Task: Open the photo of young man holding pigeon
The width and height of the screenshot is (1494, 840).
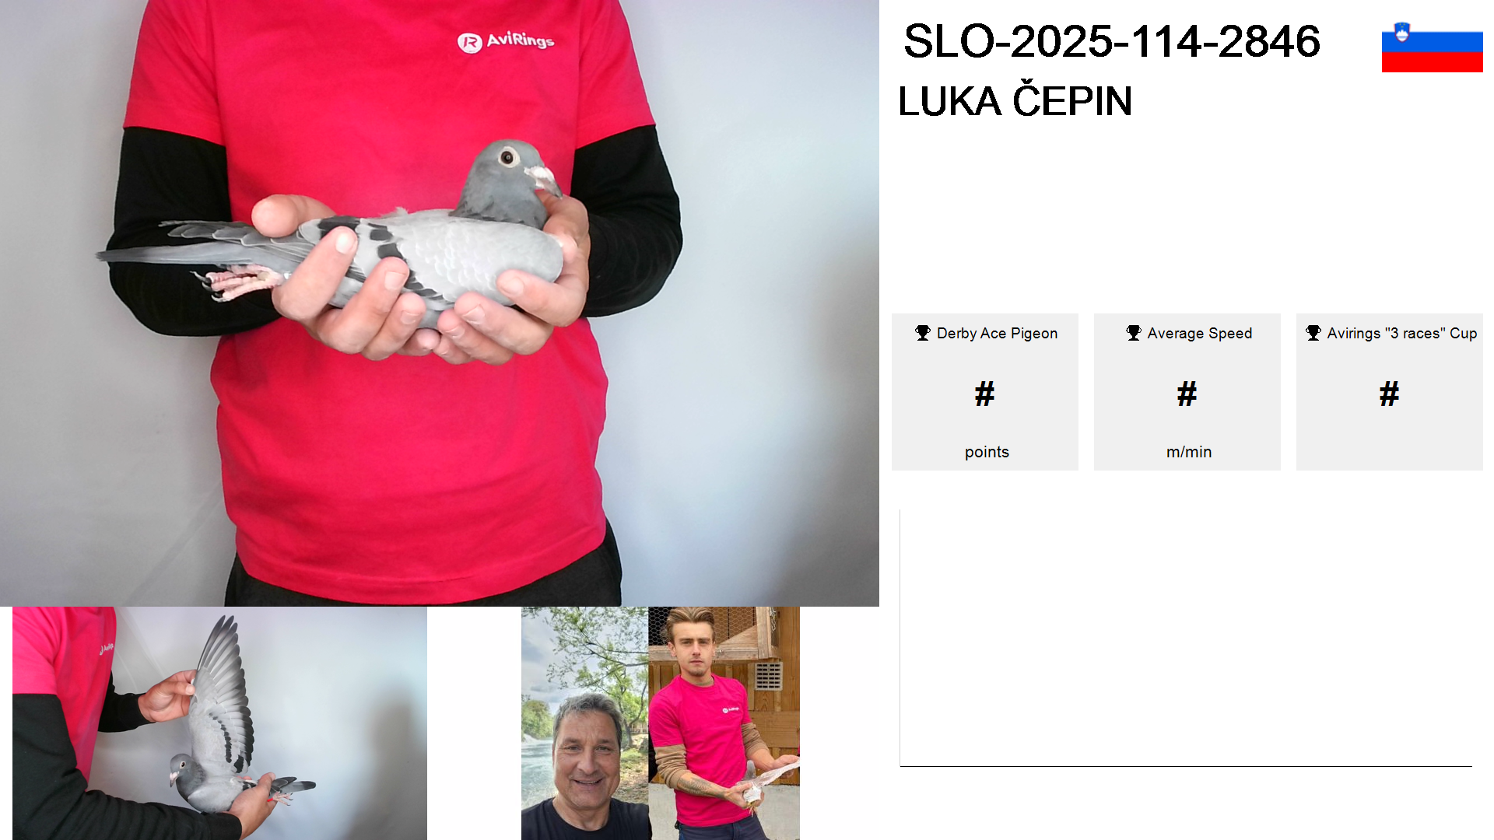Action: (724, 723)
